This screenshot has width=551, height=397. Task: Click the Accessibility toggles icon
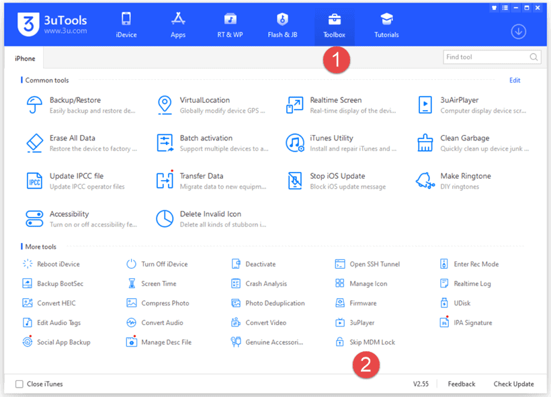click(34, 218)
